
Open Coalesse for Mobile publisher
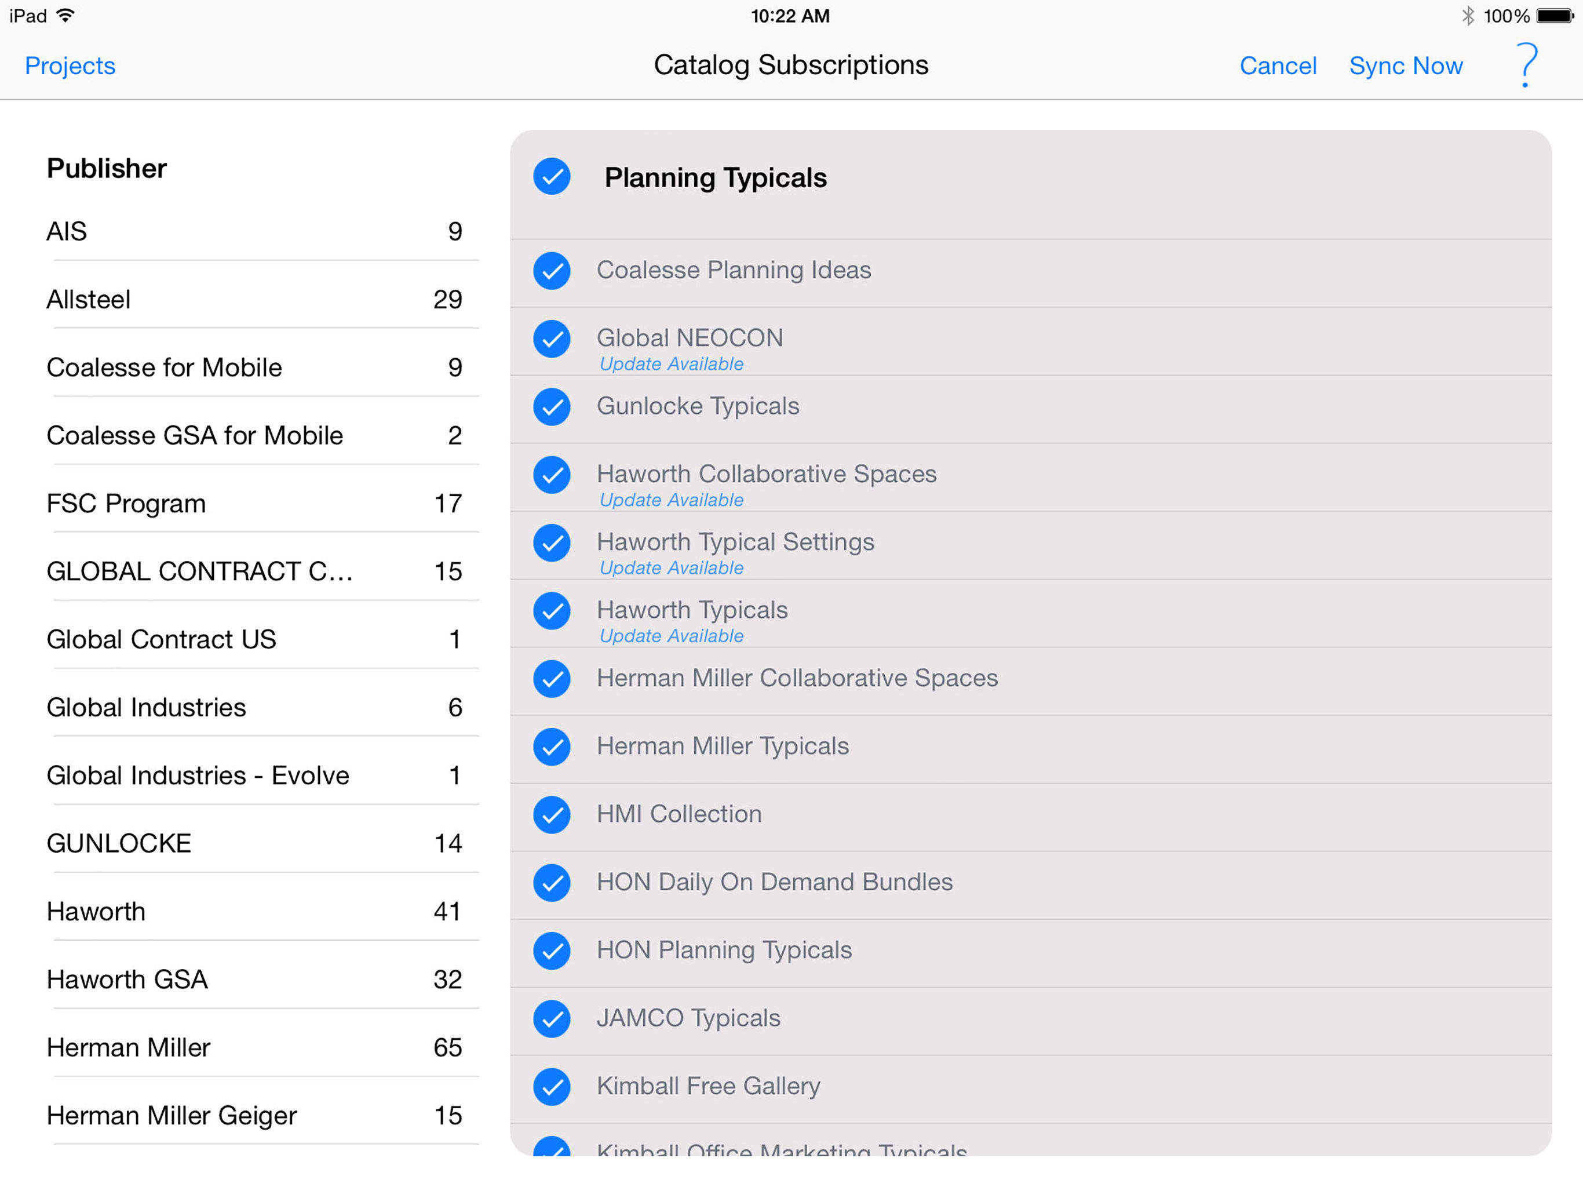click(x=262, y=367)
